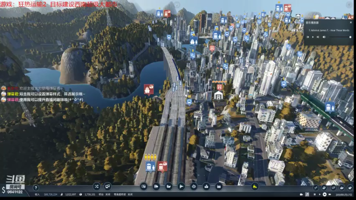Open the ship and harbor construction menu

click(x=169, y=187)
